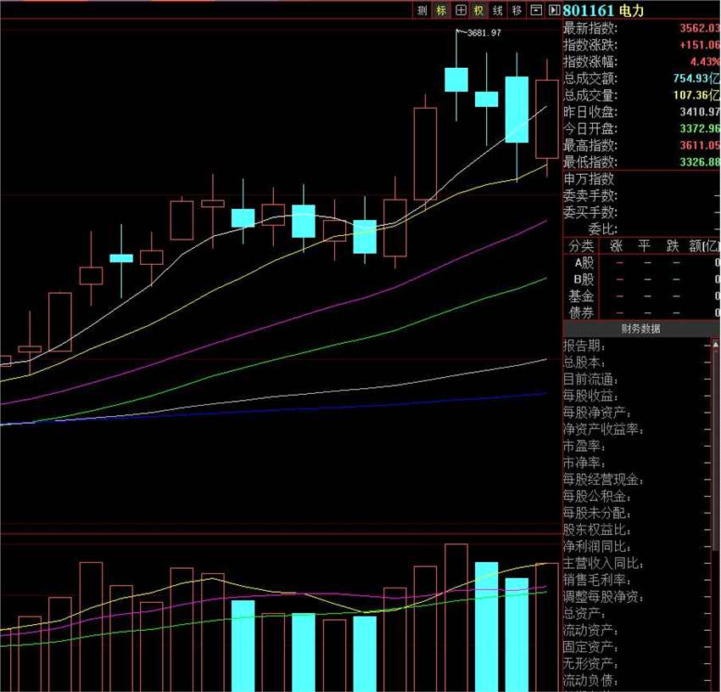Toggle the 标 indicator mark icon

tap(441, 10)
